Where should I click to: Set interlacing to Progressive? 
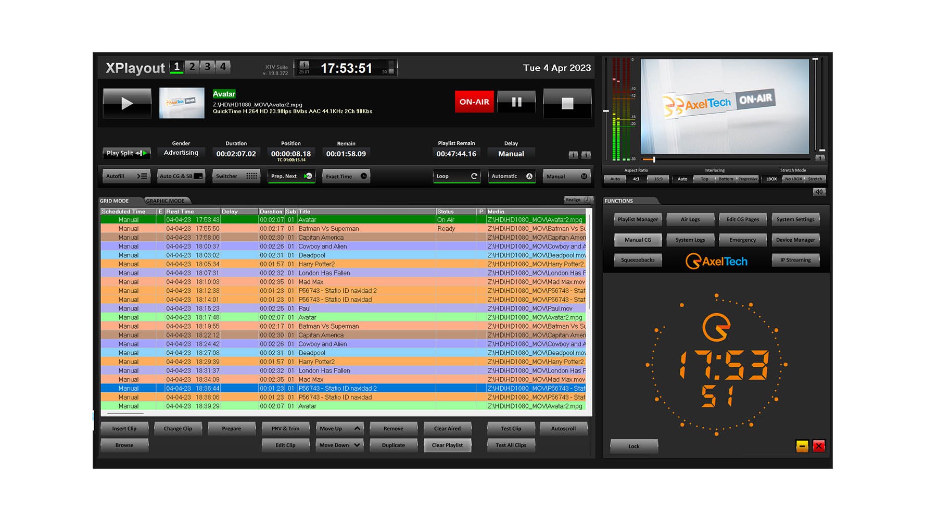(748, 179)
